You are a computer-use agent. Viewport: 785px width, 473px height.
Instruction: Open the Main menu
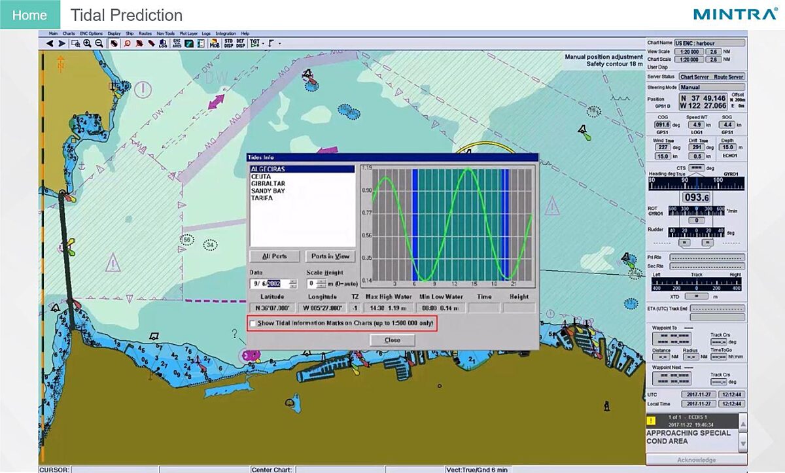tap(53, 33)
